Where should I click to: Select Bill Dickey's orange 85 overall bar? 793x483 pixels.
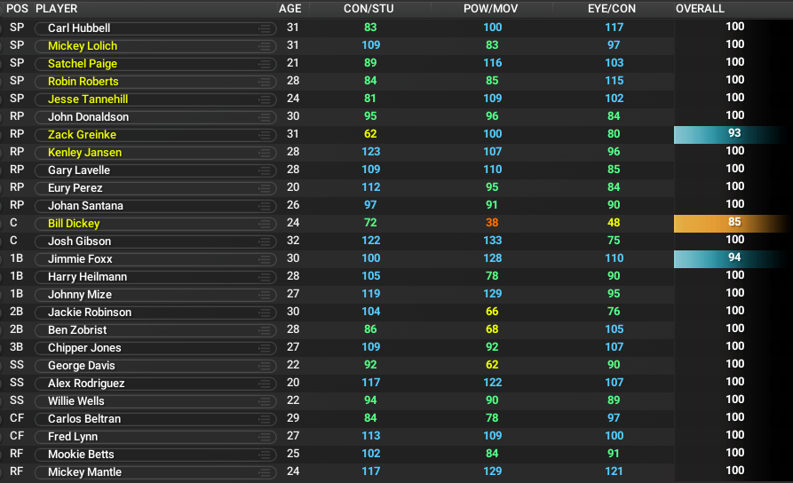(x=734, y=224)
